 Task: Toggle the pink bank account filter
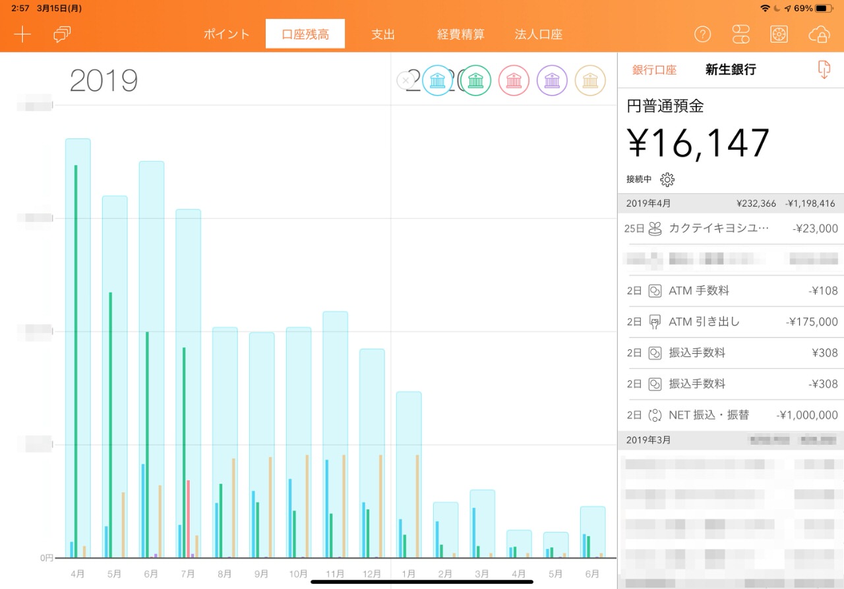(x=514, y=81)
